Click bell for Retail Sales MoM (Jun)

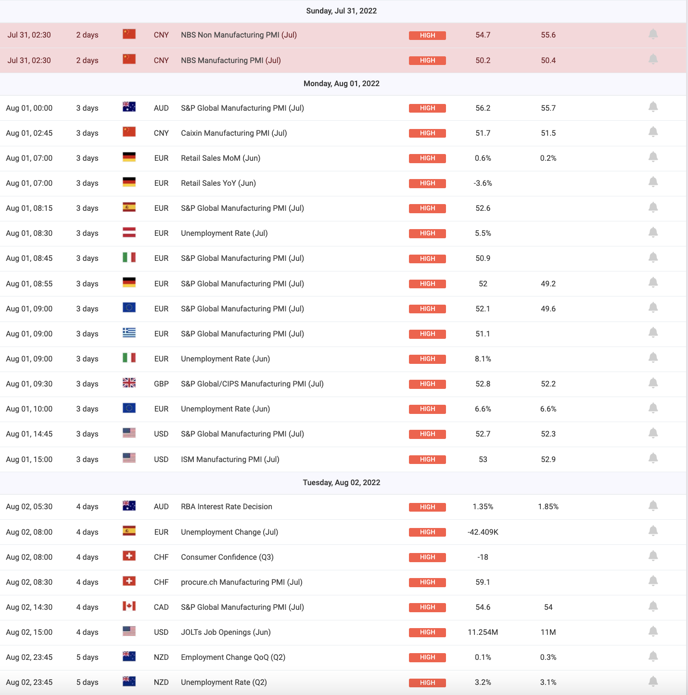point(653,157)
